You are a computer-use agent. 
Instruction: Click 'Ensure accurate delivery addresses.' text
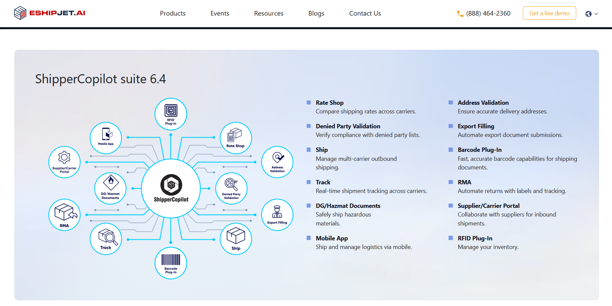[503, 111]
